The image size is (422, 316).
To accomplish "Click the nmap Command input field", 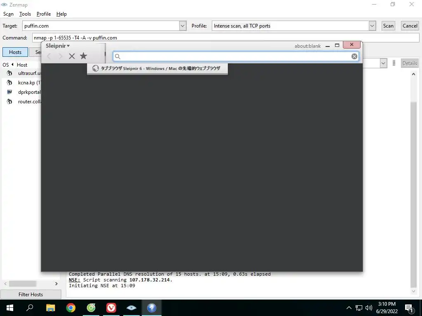I will pos(225,37).
